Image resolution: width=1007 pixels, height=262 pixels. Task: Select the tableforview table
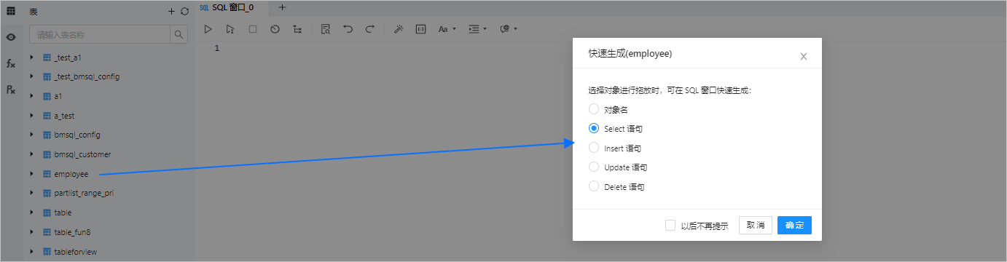(x=76, y=252)
